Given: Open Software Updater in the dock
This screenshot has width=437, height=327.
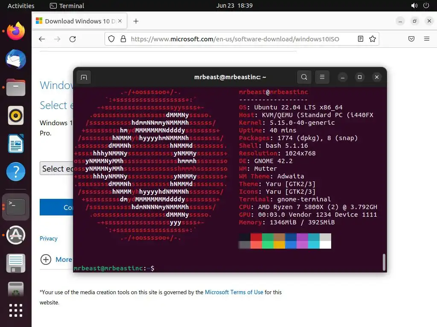Looking at the screenshot, I should (16, 235).
